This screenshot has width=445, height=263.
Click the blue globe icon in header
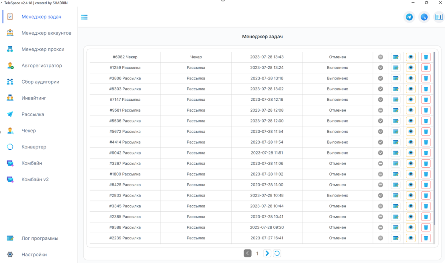[x=424, y=17]
